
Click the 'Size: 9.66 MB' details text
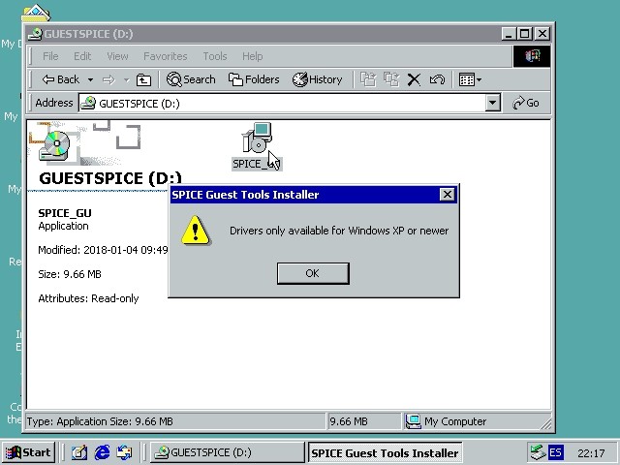[70, 274]
